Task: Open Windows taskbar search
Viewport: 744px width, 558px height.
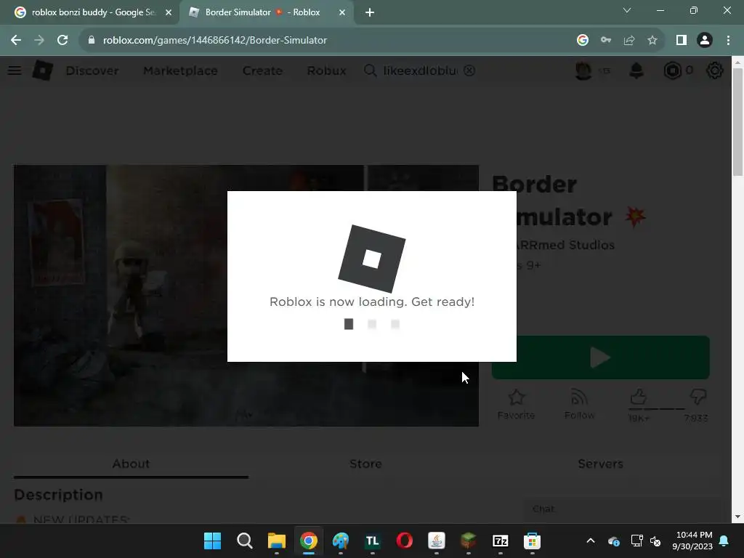Action: [x=244, y=541]
